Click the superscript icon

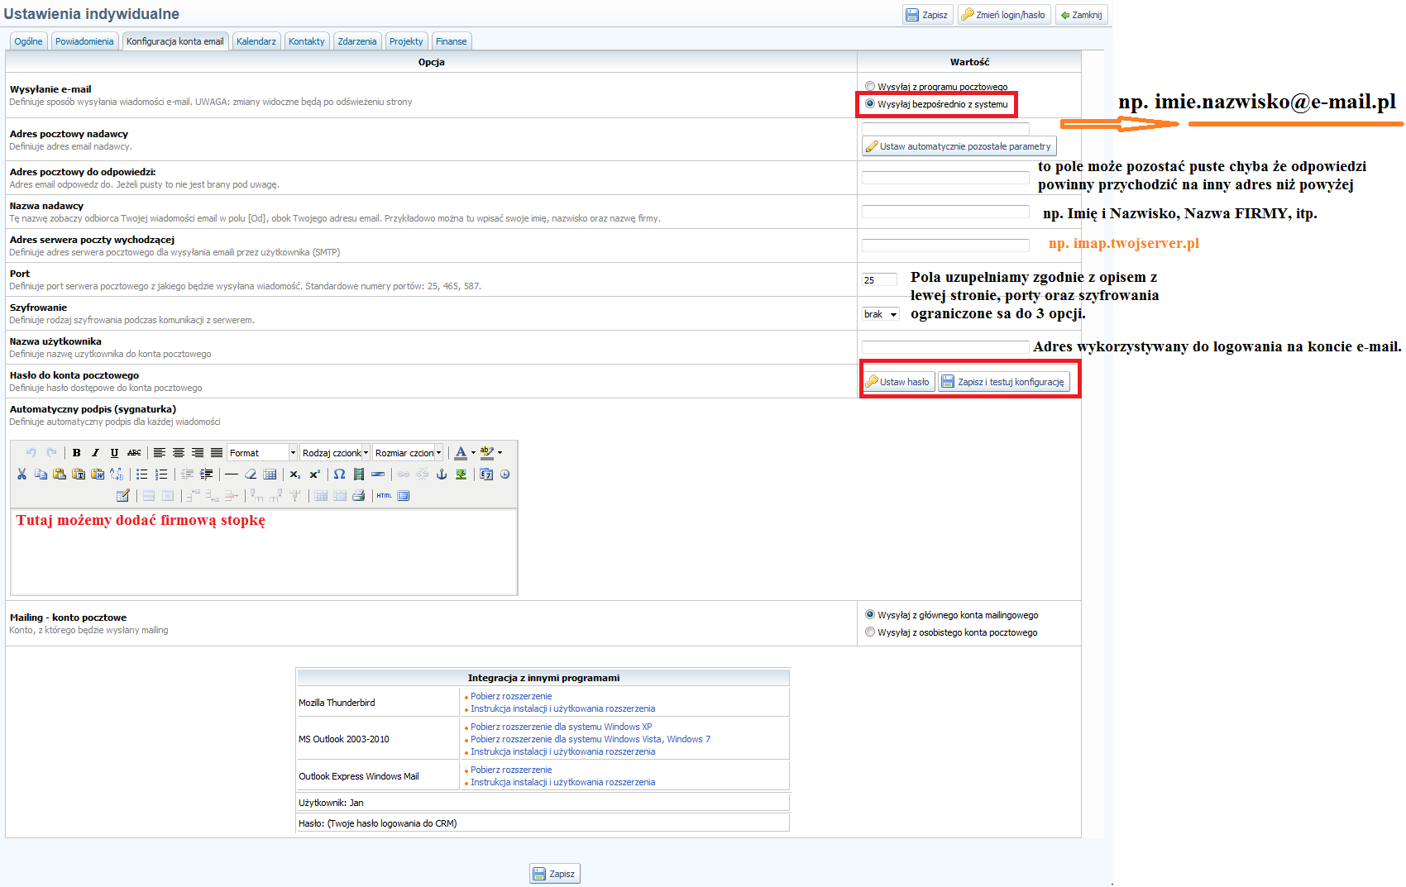[315, 474]
